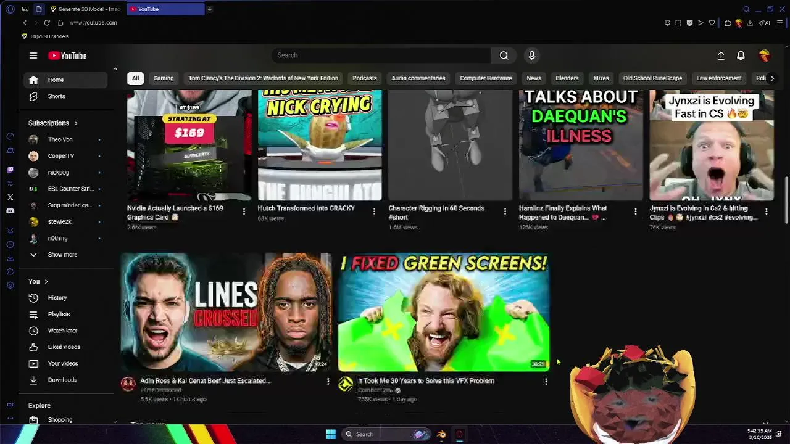The image size is (790, 444).
Task: Open the Tripo 3D Models bookmark
Action: coord(45,36)
